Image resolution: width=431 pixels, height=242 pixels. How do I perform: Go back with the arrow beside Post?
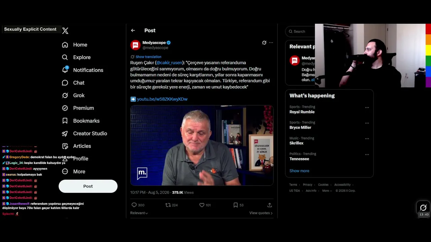pos(133,31)
